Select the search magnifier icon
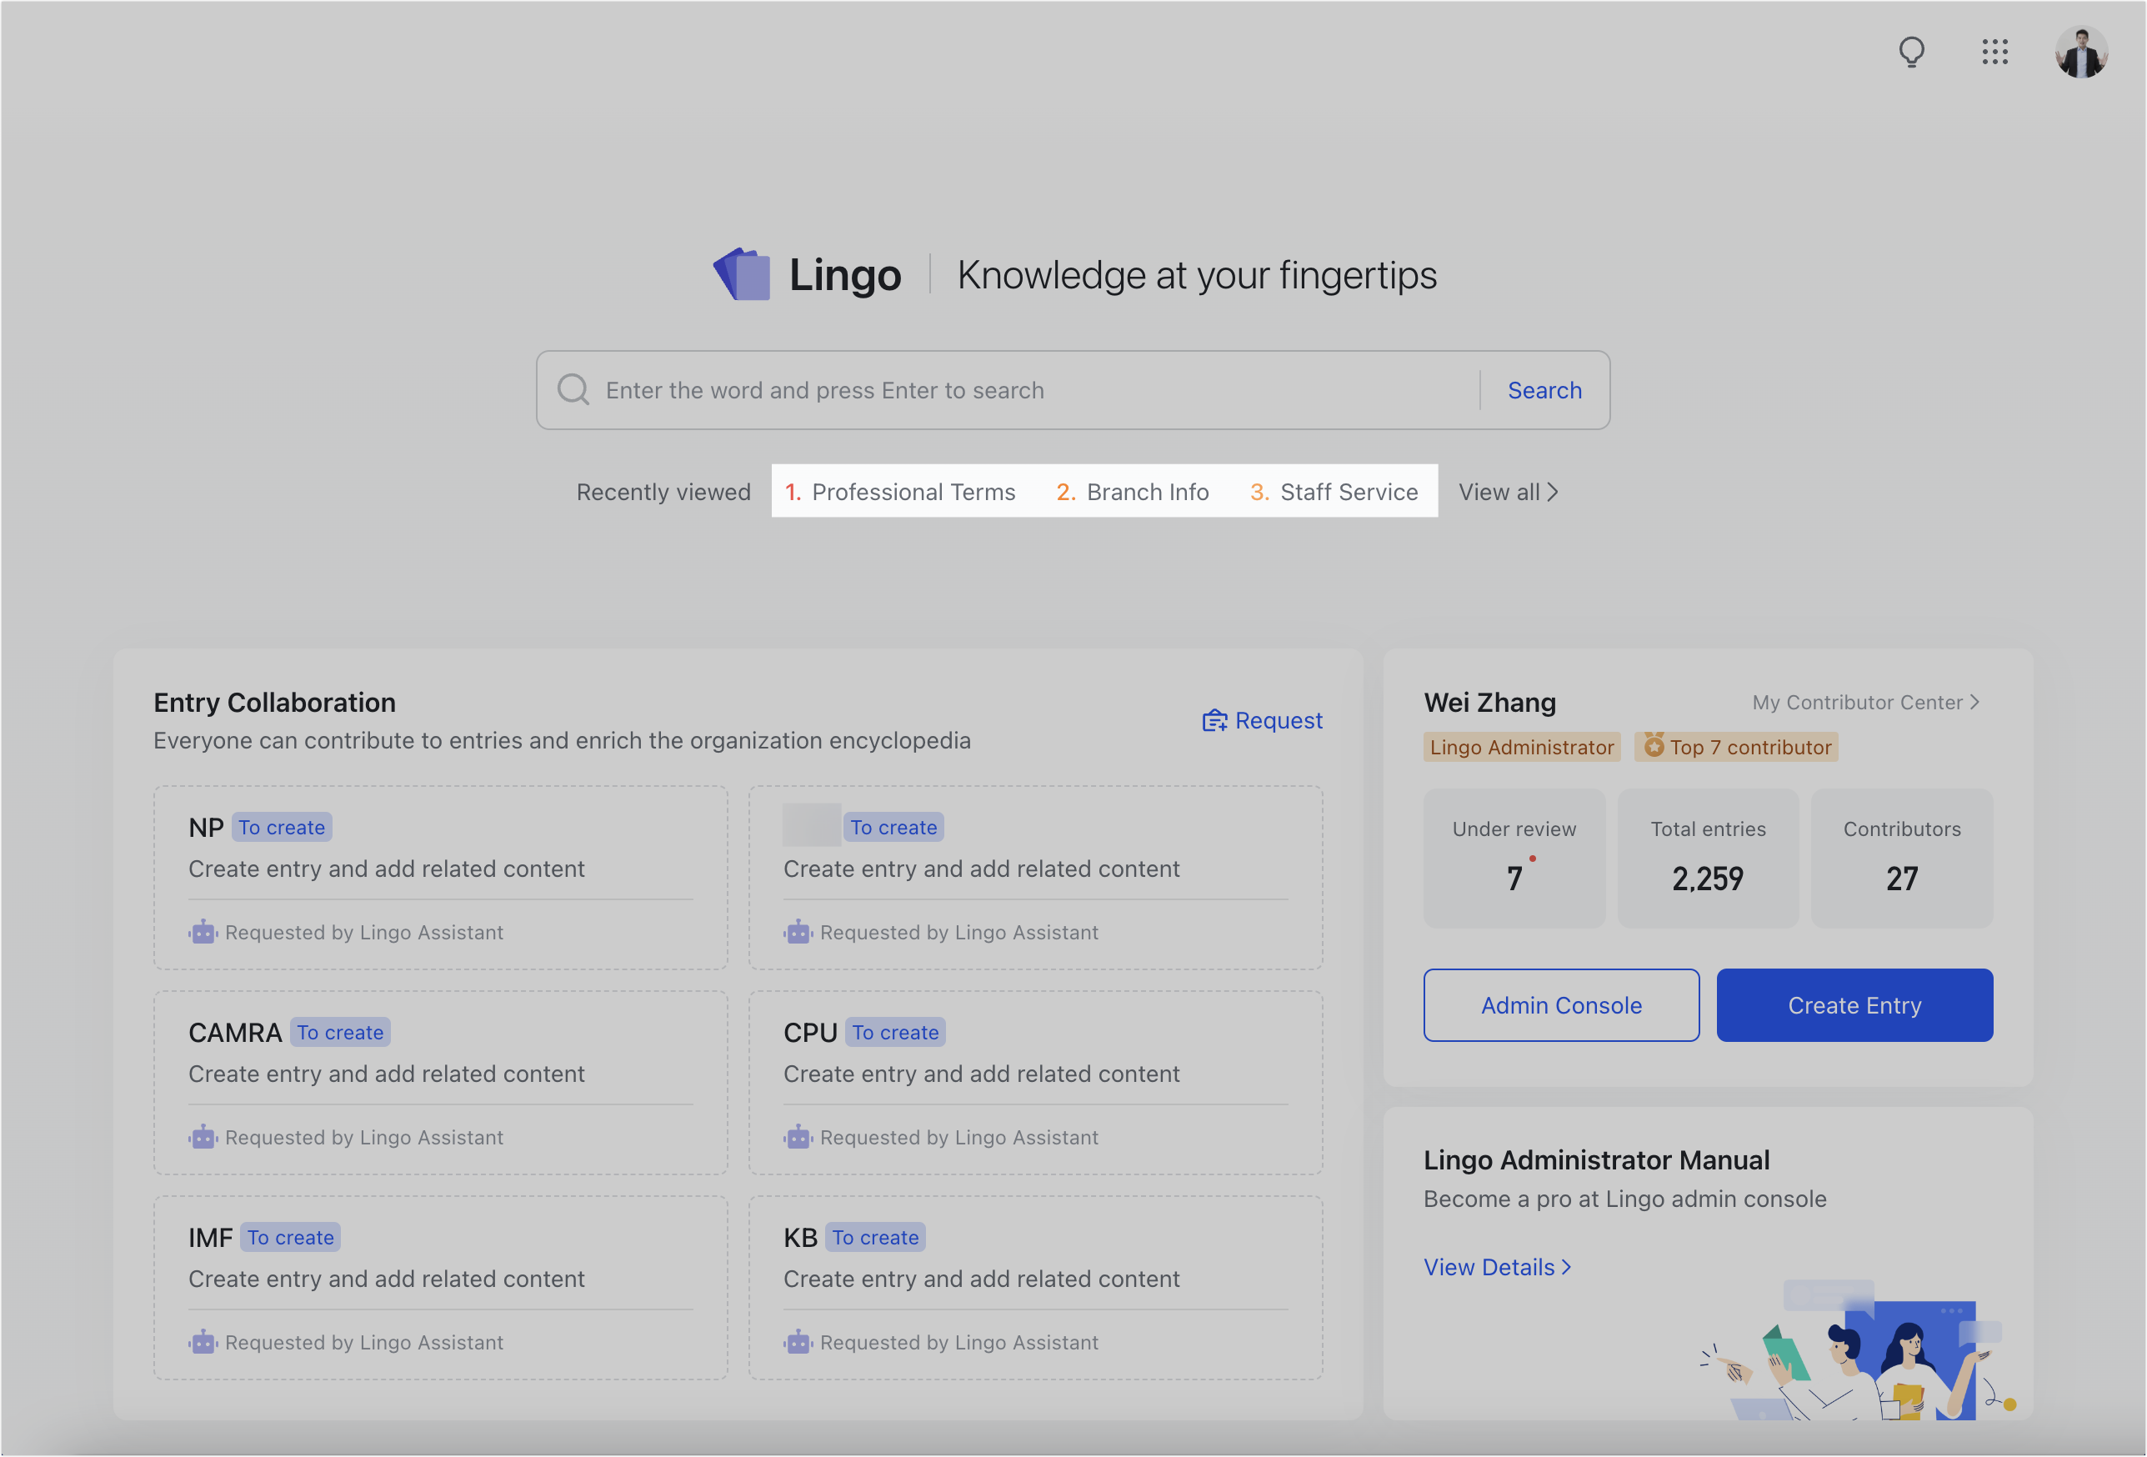The width and height of the screenshot is (2147, 1457). click(573, 389)
